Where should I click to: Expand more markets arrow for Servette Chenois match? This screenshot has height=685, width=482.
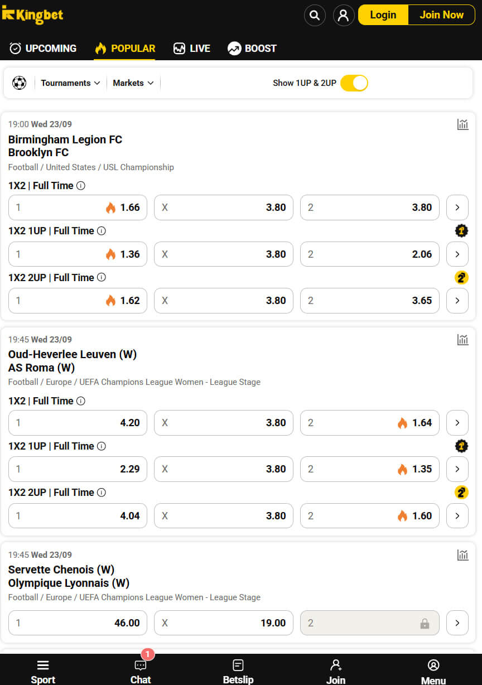(457, 623)
